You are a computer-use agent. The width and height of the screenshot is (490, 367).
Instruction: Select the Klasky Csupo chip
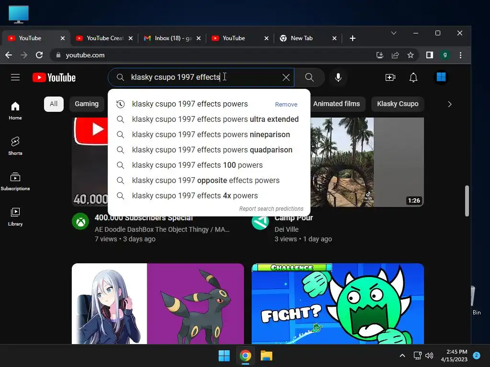[x=398, y=104]
